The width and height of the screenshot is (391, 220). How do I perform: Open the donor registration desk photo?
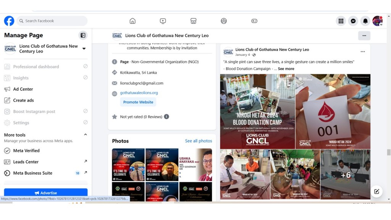(245, 175)
